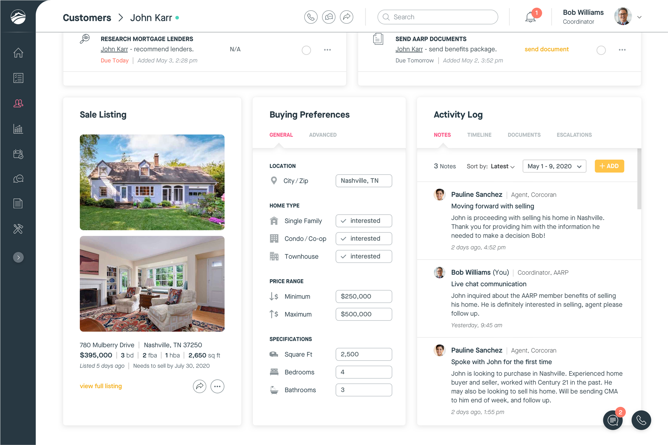Image resolution: width=668 pixels, height=445 pixels.
Task: Switch to the Timeline tab
Action: pos(479,135)
